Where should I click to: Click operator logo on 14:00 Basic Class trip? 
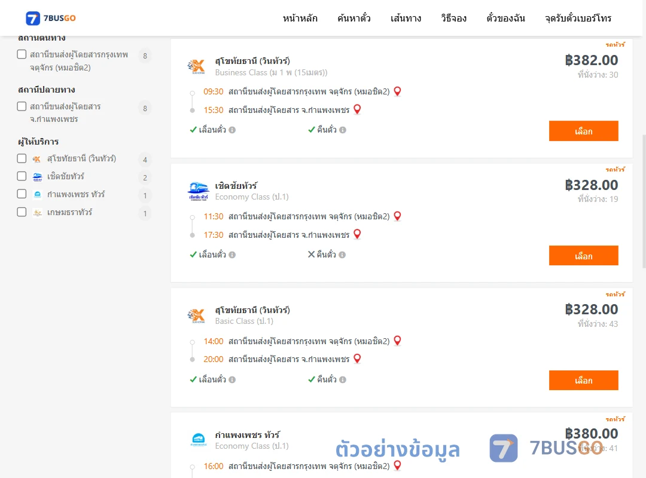pos(197,316)
